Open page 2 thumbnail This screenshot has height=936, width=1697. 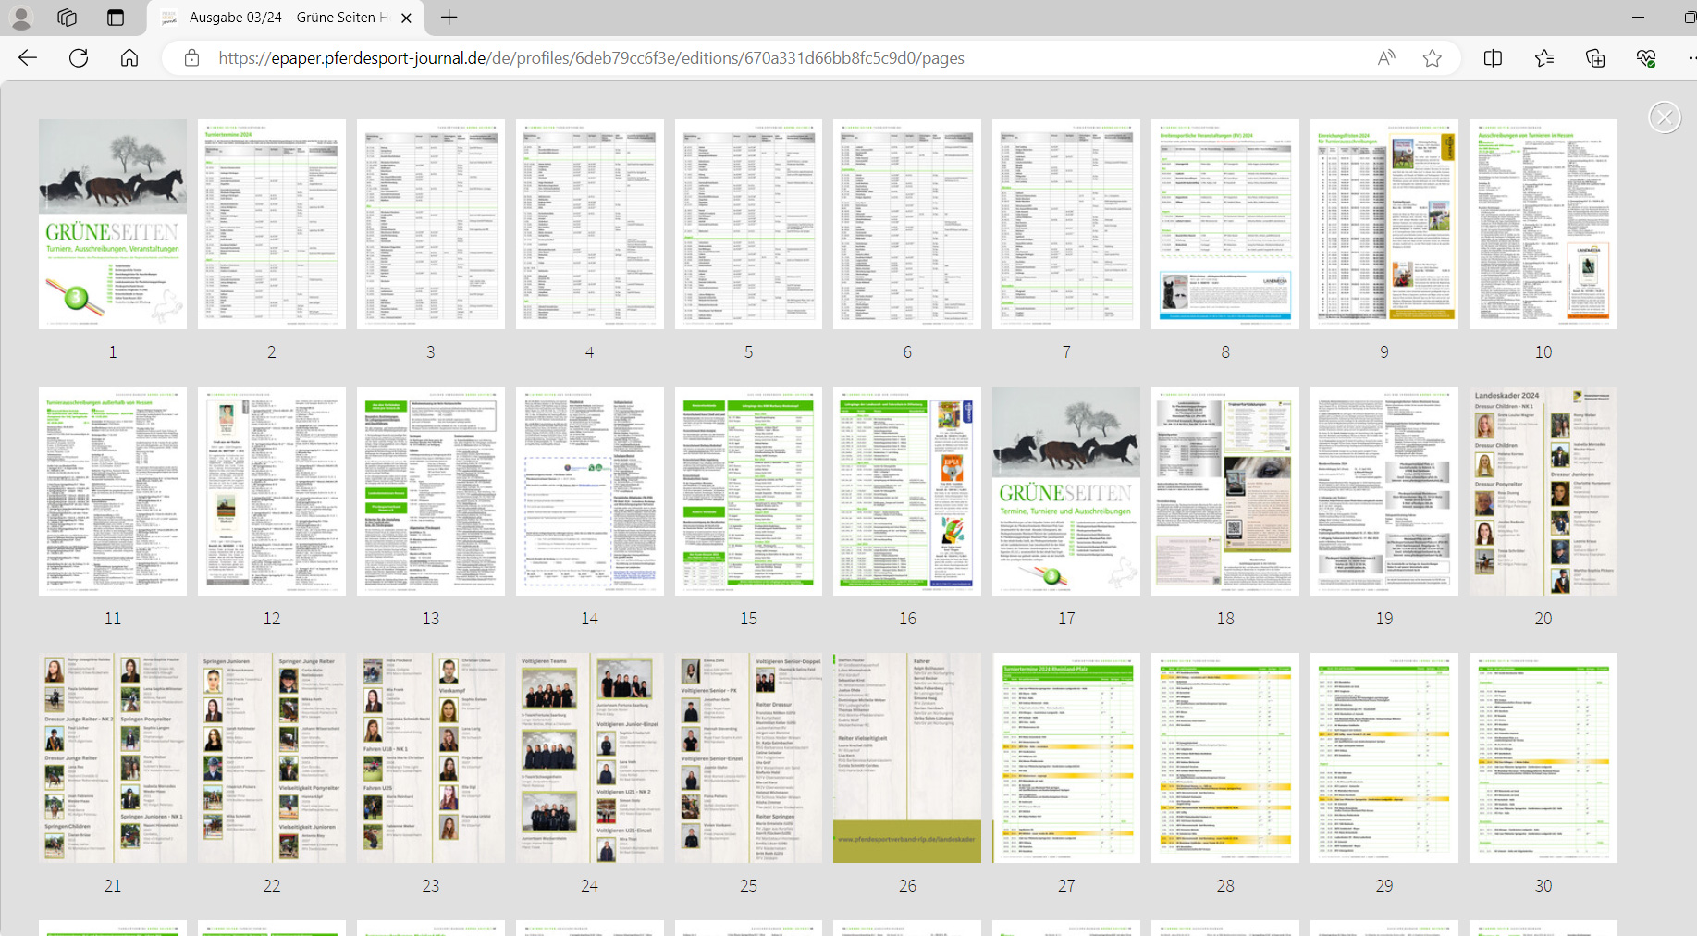tap(272, 224)
